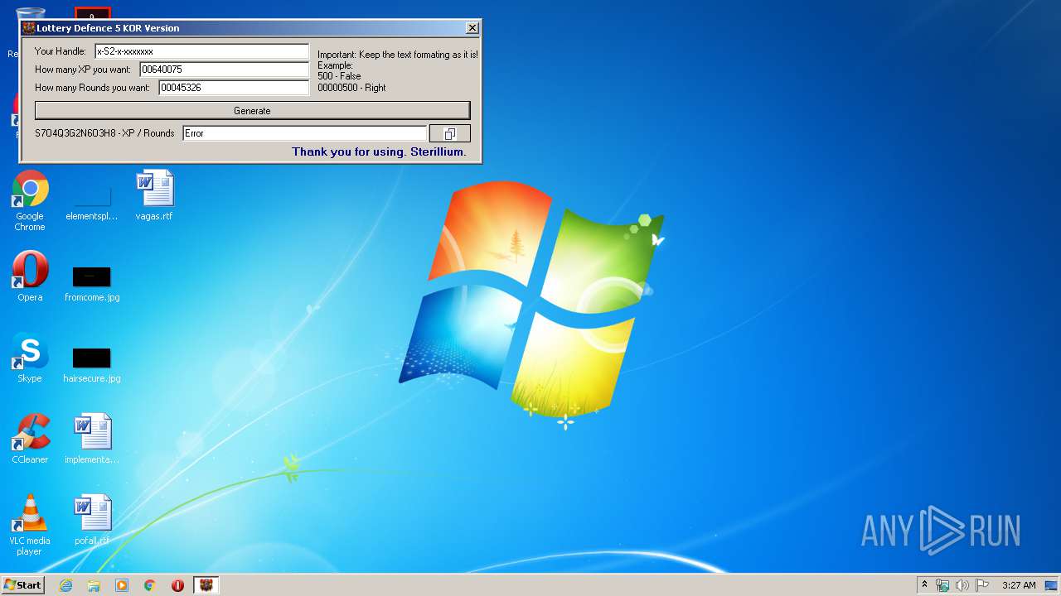Select the XP amount field showing 00640075
1061x596 pixels.
tap(224, 70)
